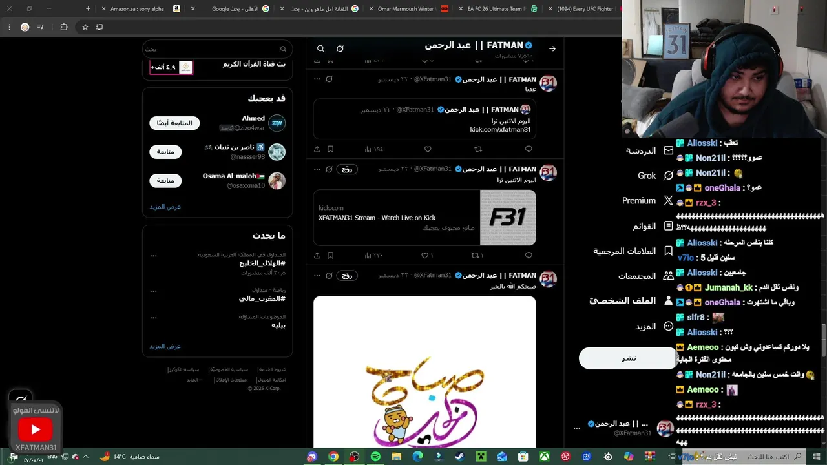Open account menu dots beside @XFatman31

point(577,428)
